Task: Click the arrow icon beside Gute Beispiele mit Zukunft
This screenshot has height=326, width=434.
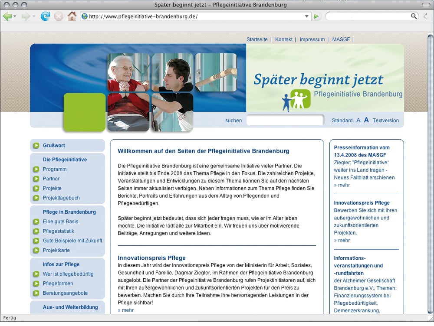Action: click(x=36, y=241)
